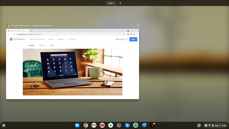Select the Security tab
Viewport: 229px width, 129px height.
[42, 45]
